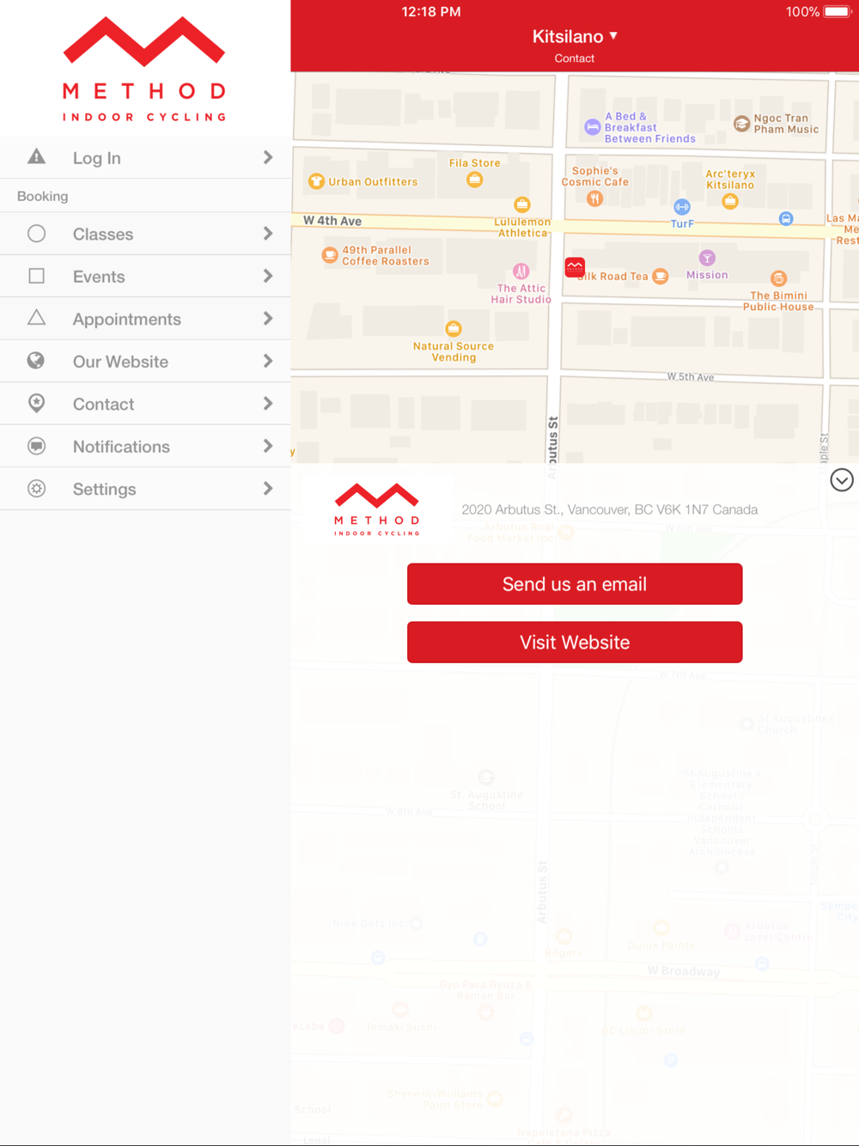Tap the Notifications speech bubble icon
Viewport: 859px width, 1146px height.
point(36,446)
